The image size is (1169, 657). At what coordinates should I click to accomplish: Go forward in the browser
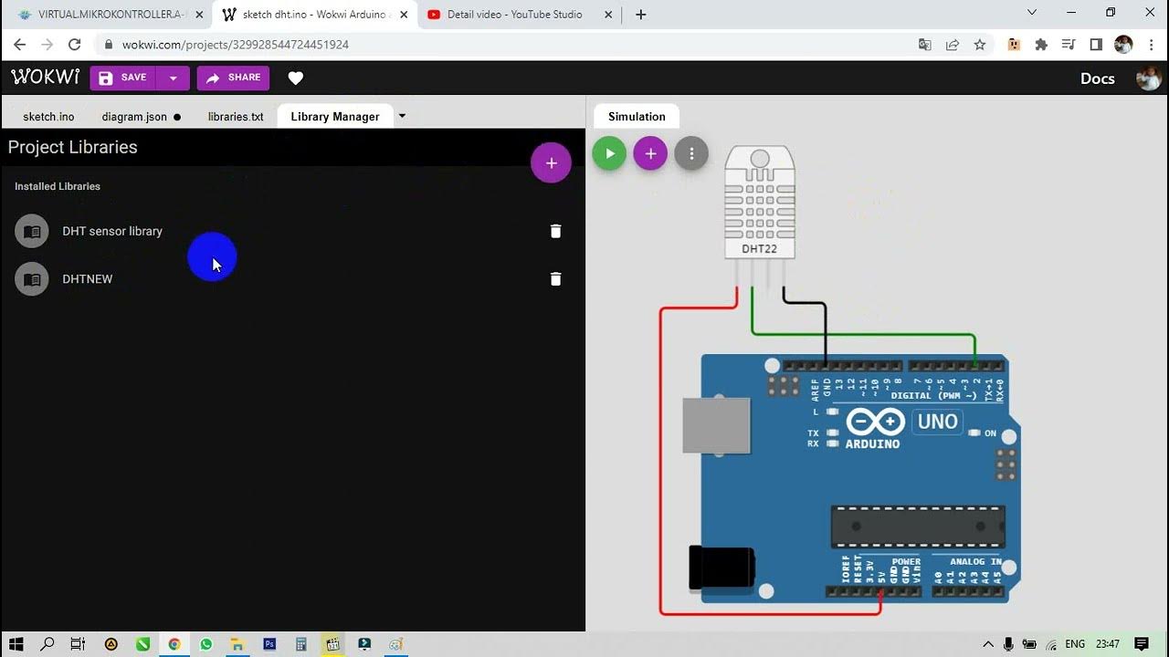coord(47,44)
